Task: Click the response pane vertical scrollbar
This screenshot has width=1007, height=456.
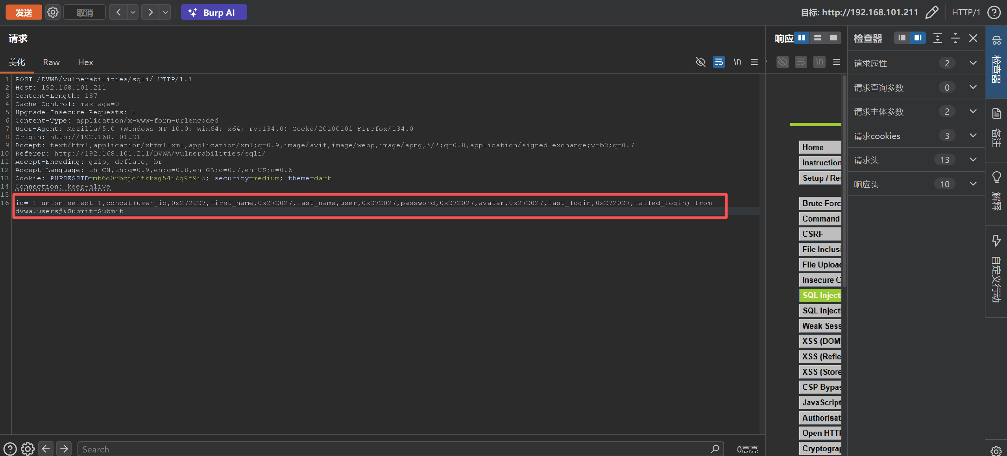Action: pos(844,181)
